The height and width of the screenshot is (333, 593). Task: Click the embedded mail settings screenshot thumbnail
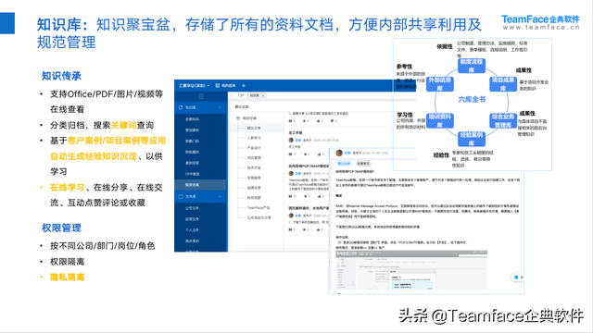(411, 270)
